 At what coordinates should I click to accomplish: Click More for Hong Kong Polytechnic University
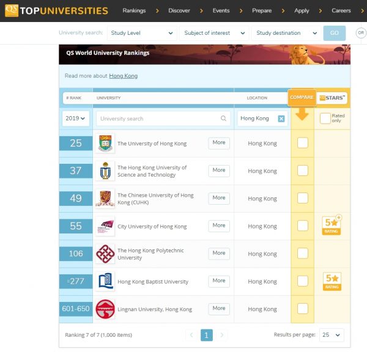click(x=219, y=253)
